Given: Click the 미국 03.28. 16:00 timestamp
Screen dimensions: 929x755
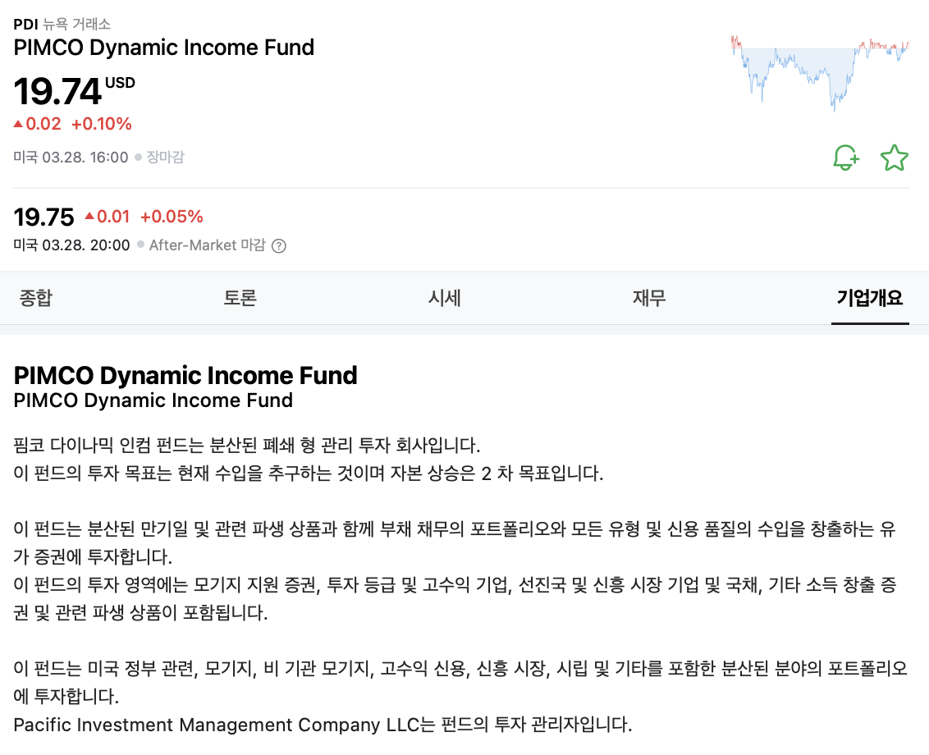Looking at the screenshot, I should point(71,157).
